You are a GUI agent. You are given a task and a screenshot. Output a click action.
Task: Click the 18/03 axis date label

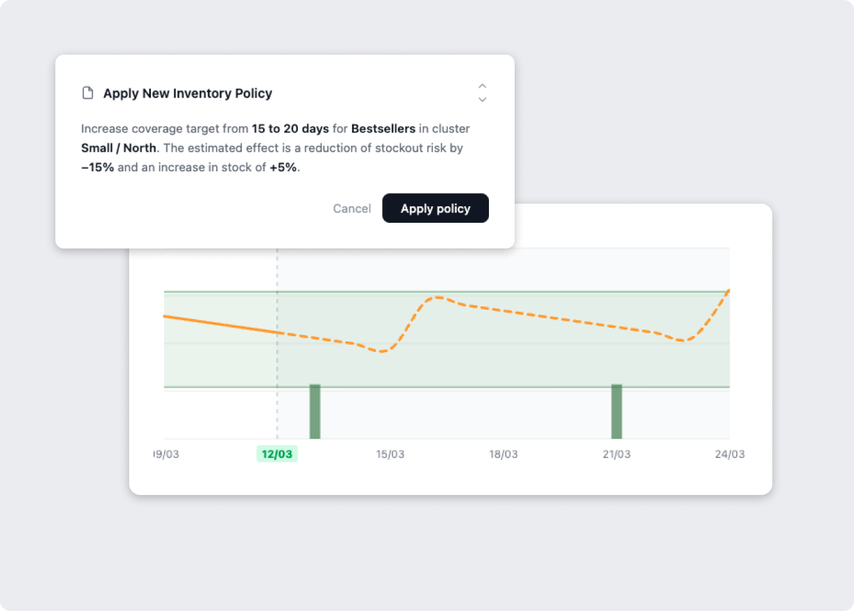pos(503,454)
